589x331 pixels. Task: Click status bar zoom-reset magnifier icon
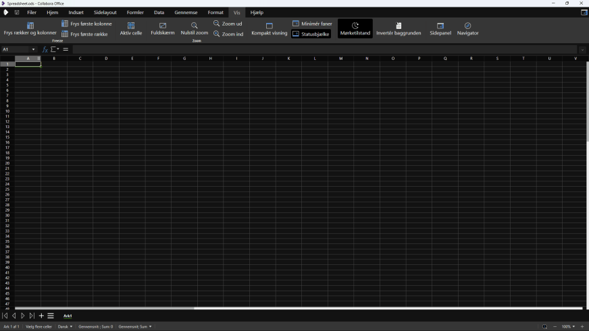[x=544, y=326]
